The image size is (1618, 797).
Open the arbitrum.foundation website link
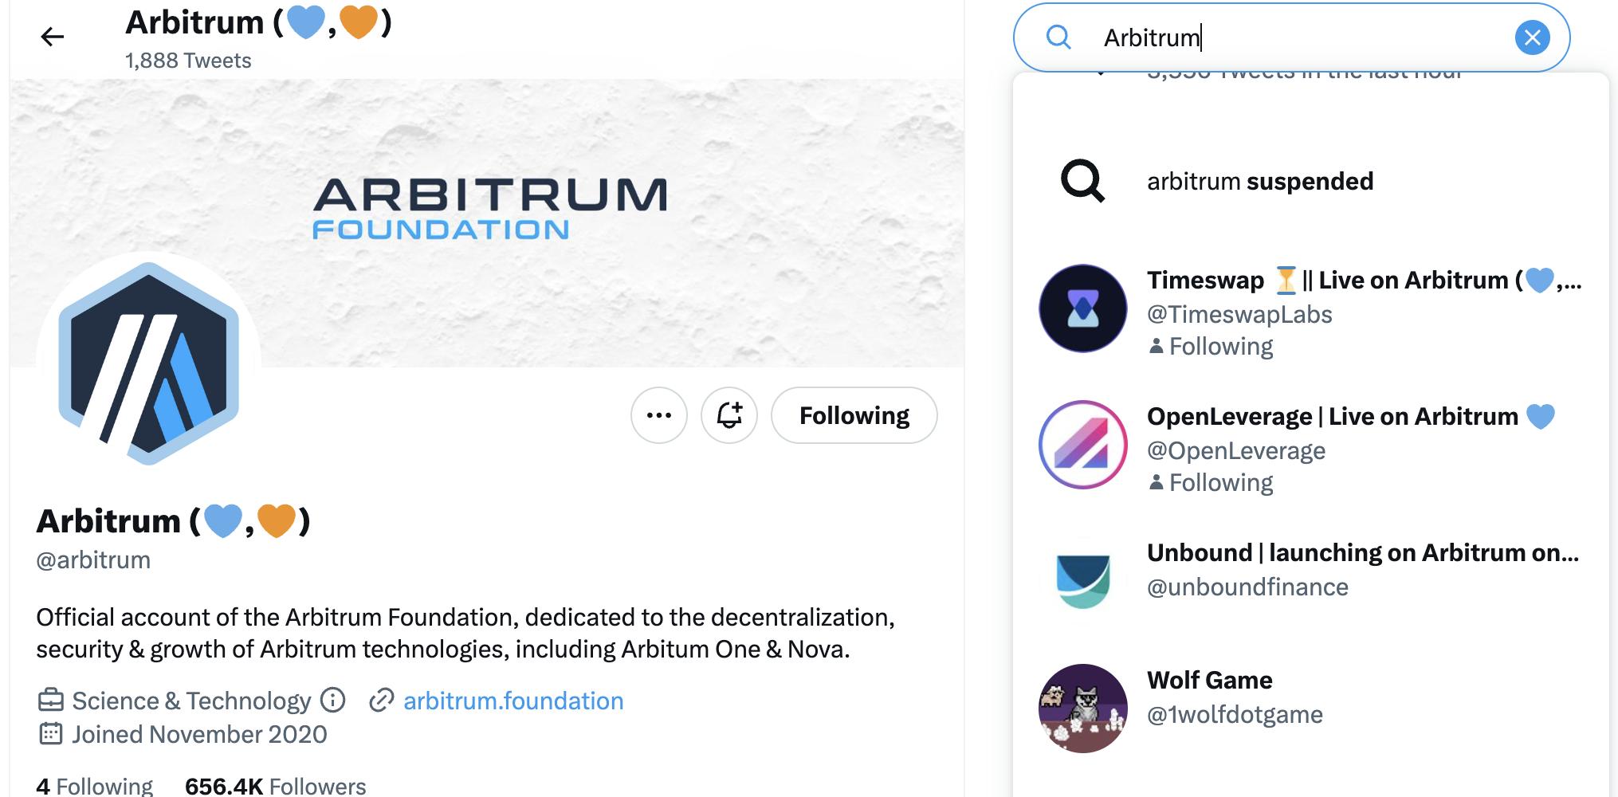512,701
